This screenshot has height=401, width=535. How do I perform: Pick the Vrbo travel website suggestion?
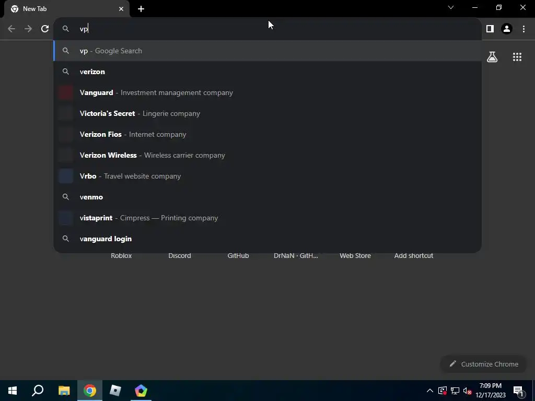(x=267, y=176)
